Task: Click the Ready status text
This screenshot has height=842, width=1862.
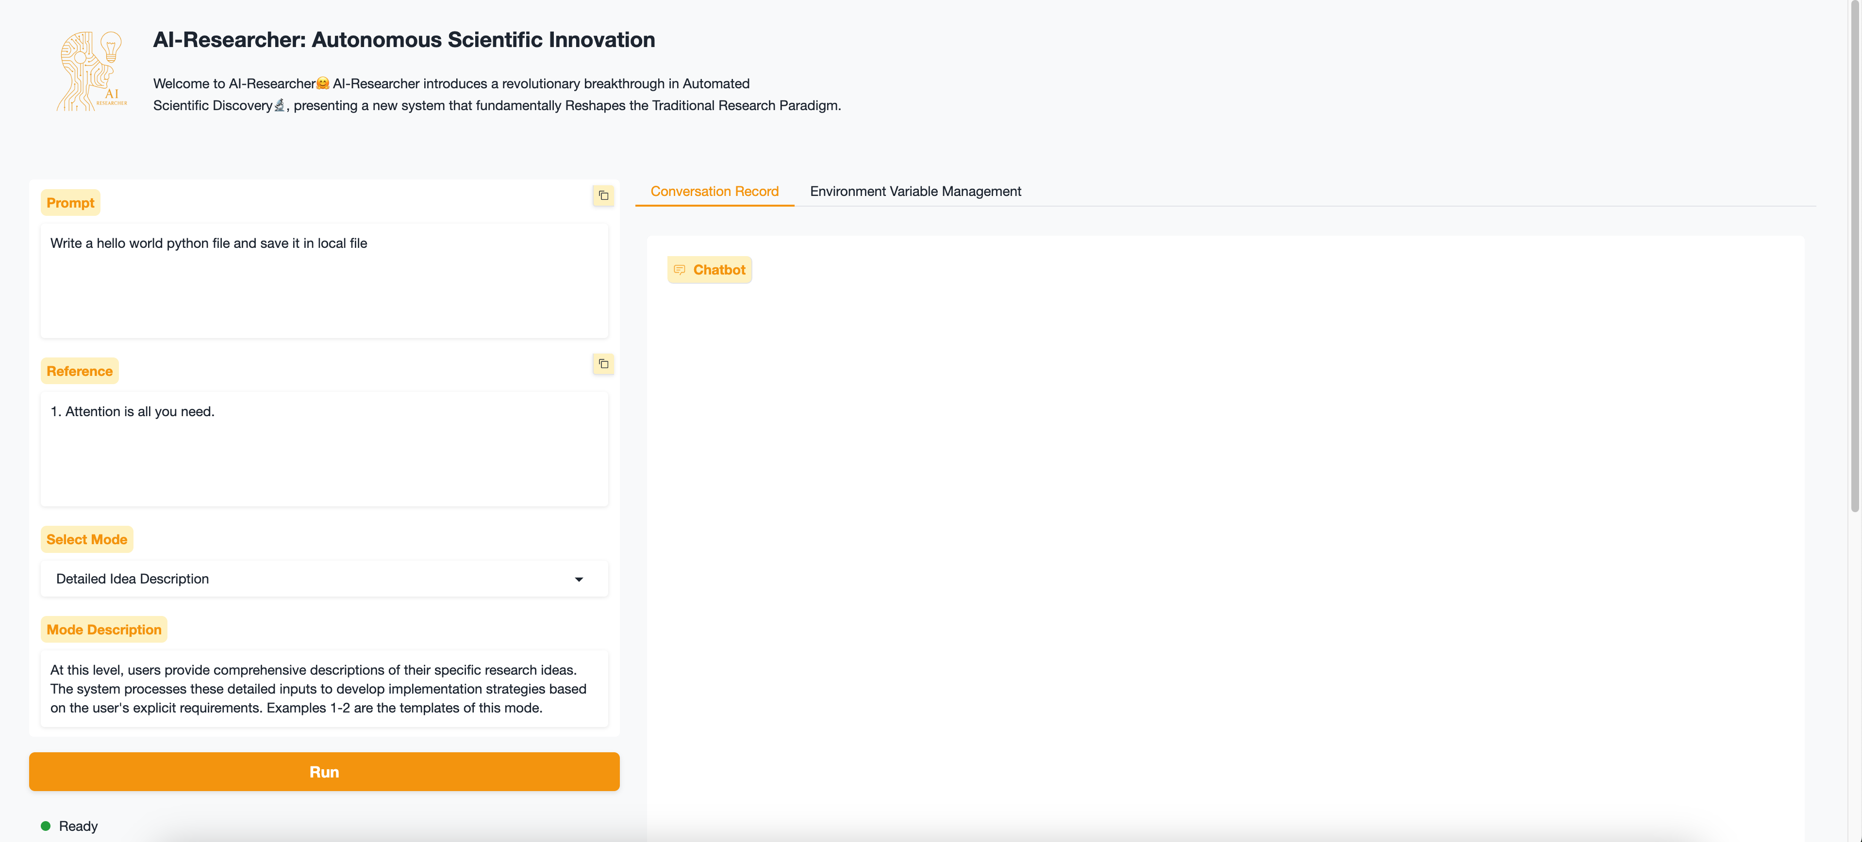Action: (x=78, y=826)
